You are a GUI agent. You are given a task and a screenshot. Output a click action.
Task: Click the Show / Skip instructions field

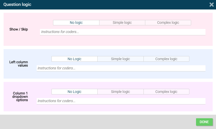click(x=122, y=32)
